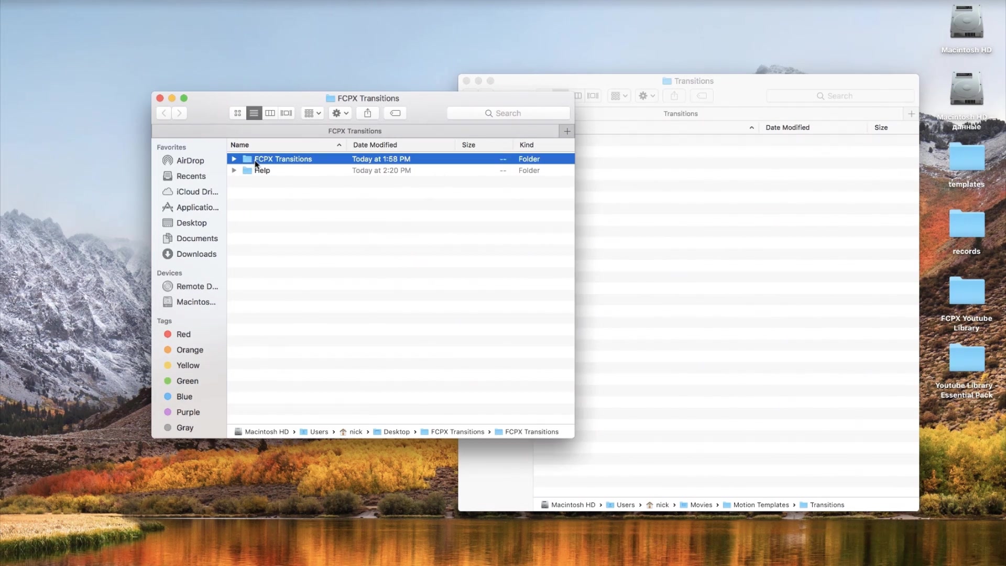The width and height of the screenshot is (1006, 566).
Task: Open iCloud Drive in sidebar
Action: tap(190, 192)
